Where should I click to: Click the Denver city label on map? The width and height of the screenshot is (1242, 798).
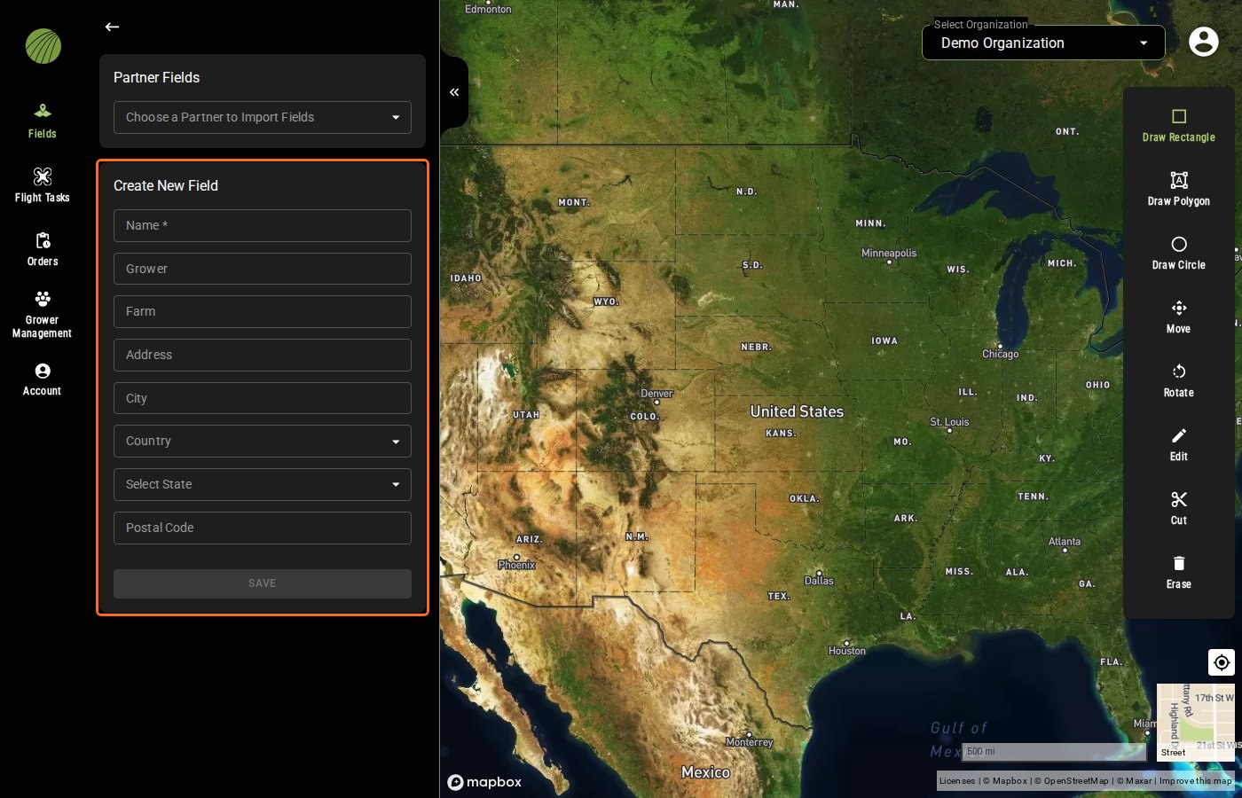[656, 394]
